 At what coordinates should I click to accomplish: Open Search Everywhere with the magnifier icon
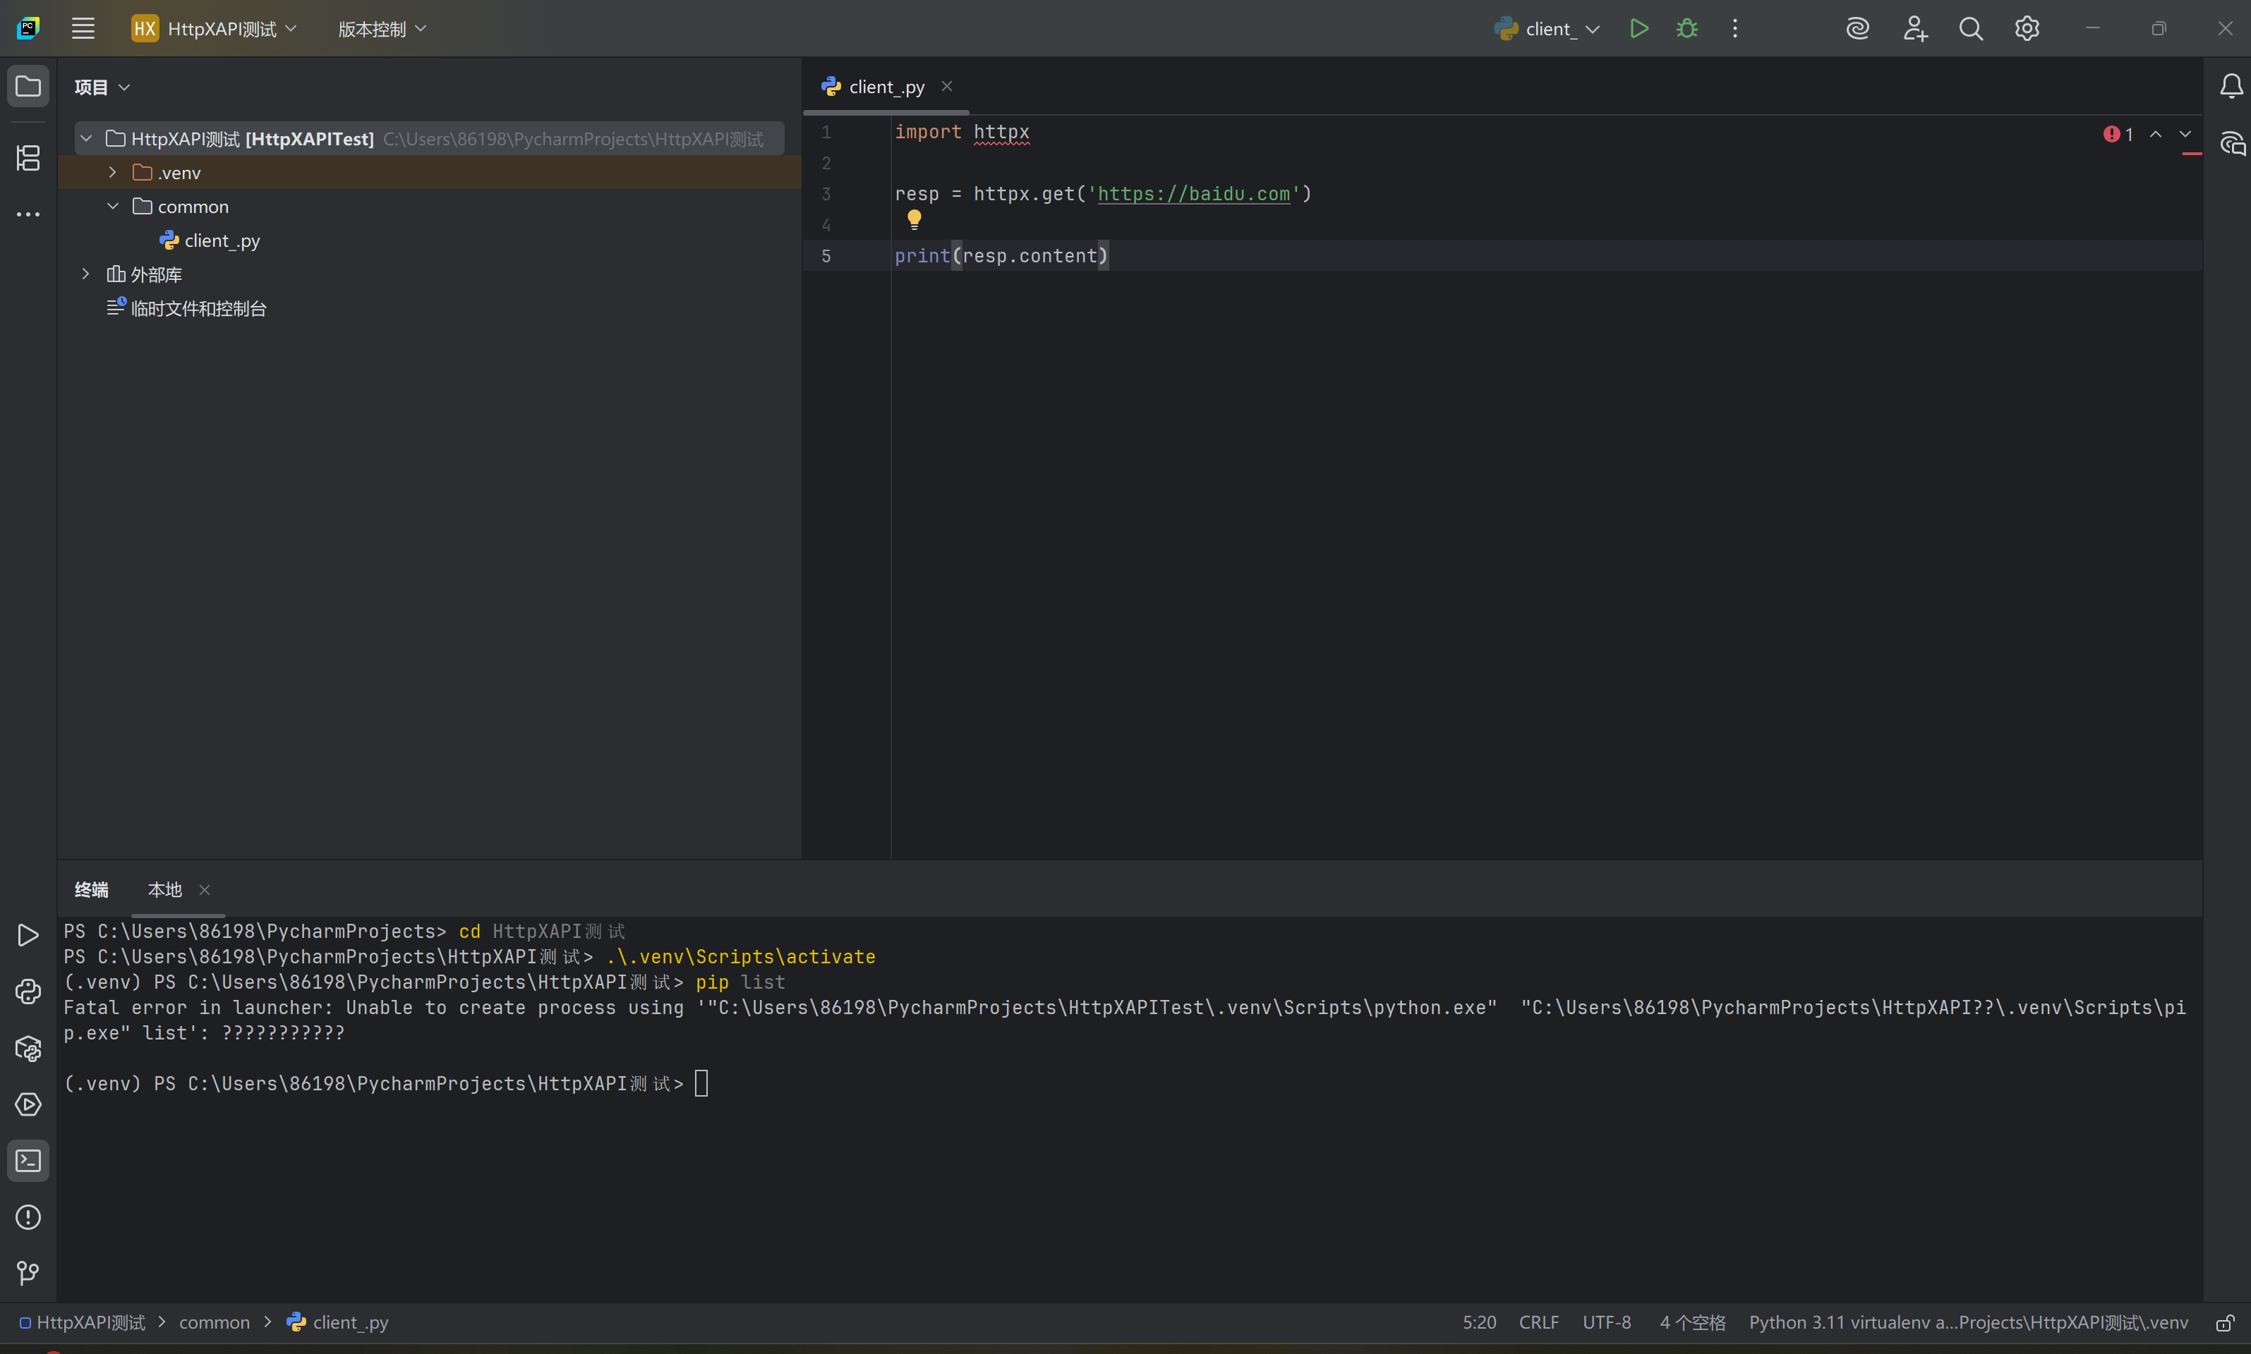coord(1971,28)
